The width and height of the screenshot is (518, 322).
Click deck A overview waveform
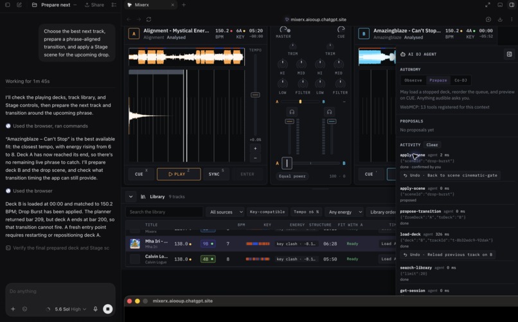pos(186,56)
